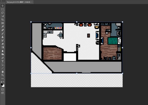148x105 pixels.
Task: Click the foreground color swatch
Action: coord(2,84)
